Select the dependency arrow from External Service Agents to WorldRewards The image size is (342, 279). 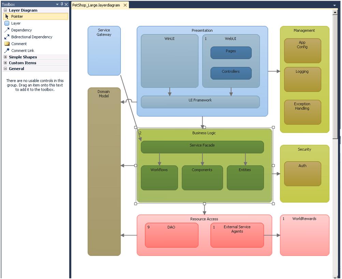coord(272,235)
